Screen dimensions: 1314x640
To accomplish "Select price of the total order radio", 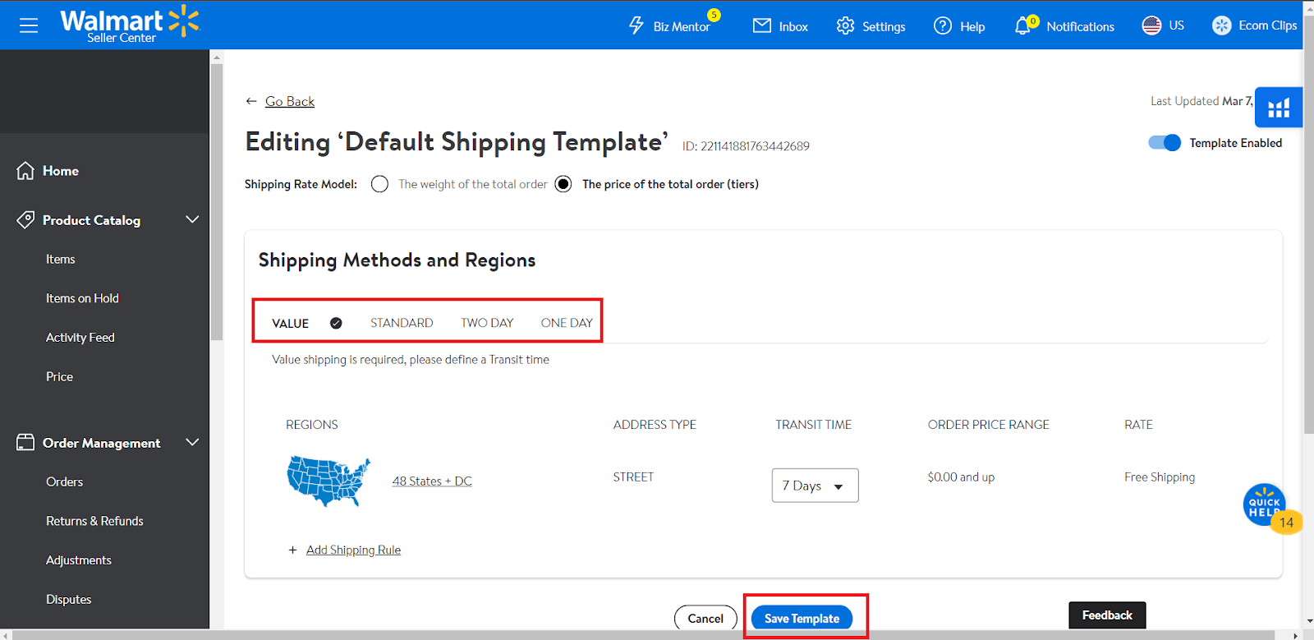I will click(x=563, y=184).
